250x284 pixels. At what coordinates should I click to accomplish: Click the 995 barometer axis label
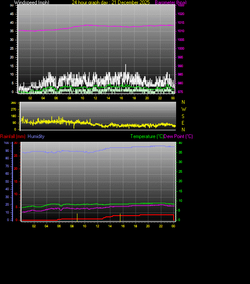[180, 57]
